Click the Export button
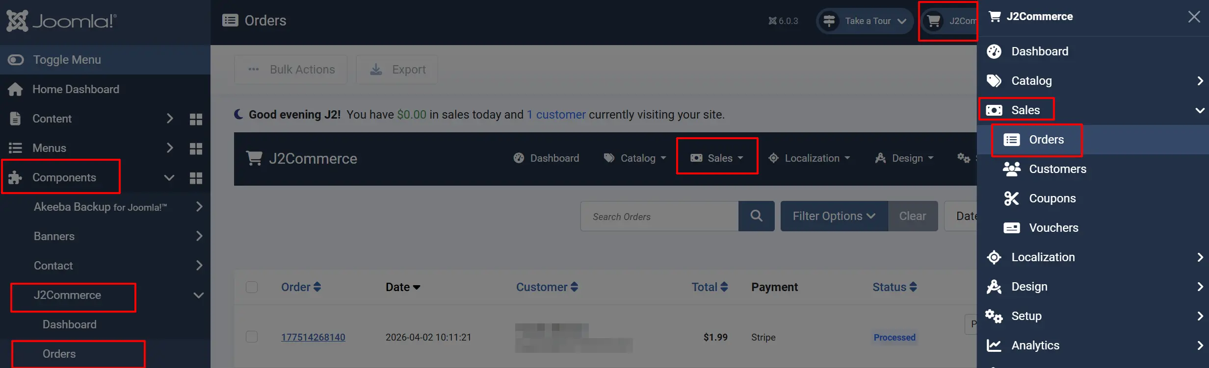 pyautogui.click(x=397, y=70)
